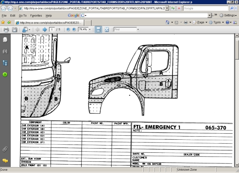This screenshot has height=173, width=239.
Task: Click the 'DEALER CODE' label text
Action: 192,155
